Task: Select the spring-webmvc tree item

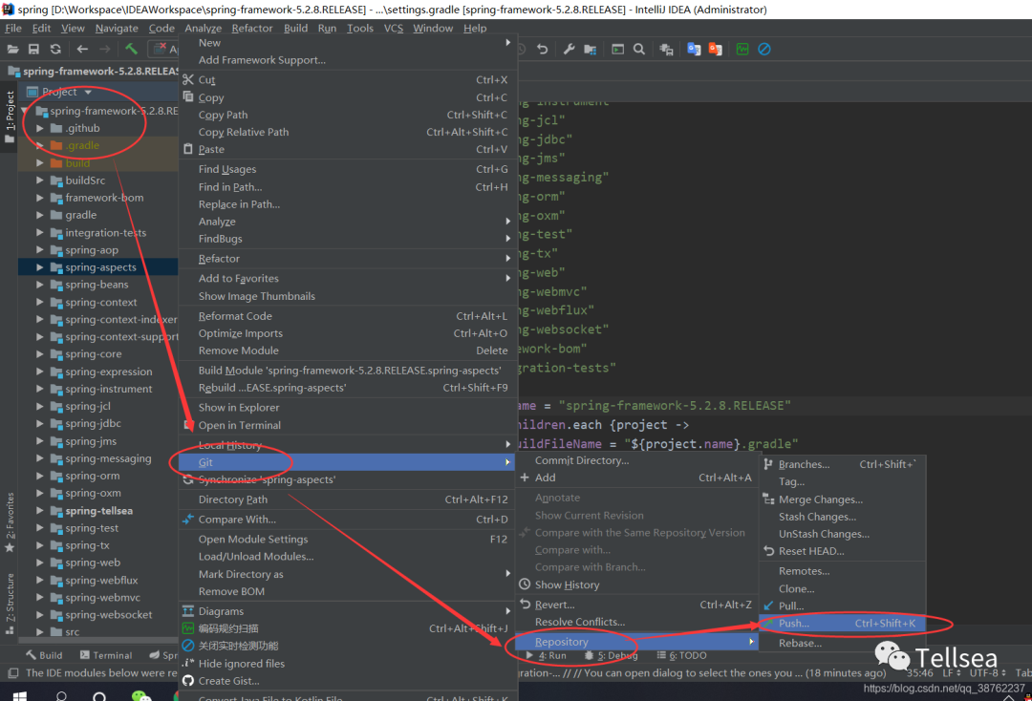Action: click(x=102, y=597)
